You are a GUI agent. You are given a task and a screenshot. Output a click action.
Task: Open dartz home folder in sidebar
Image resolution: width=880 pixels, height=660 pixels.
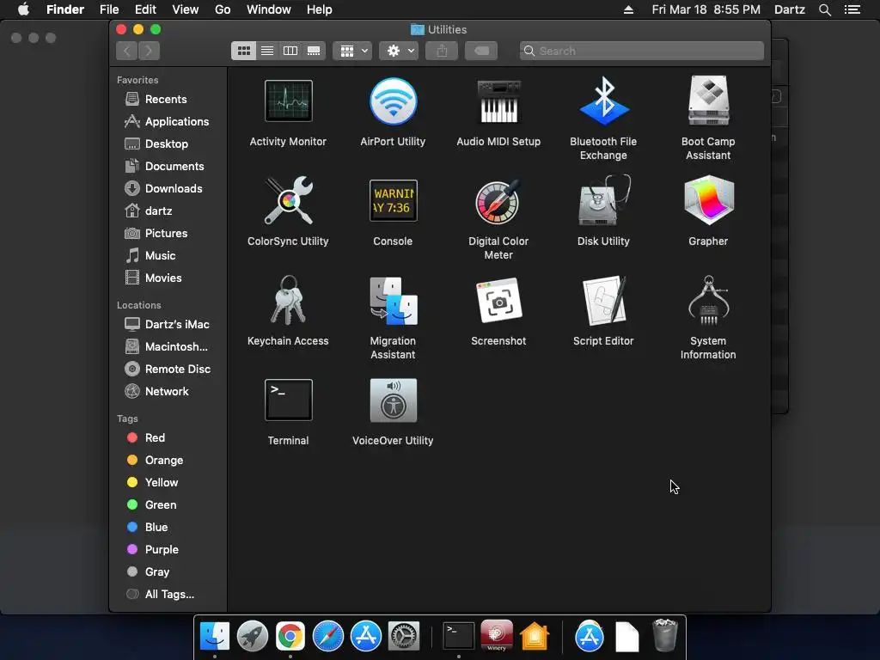(158, 211)
